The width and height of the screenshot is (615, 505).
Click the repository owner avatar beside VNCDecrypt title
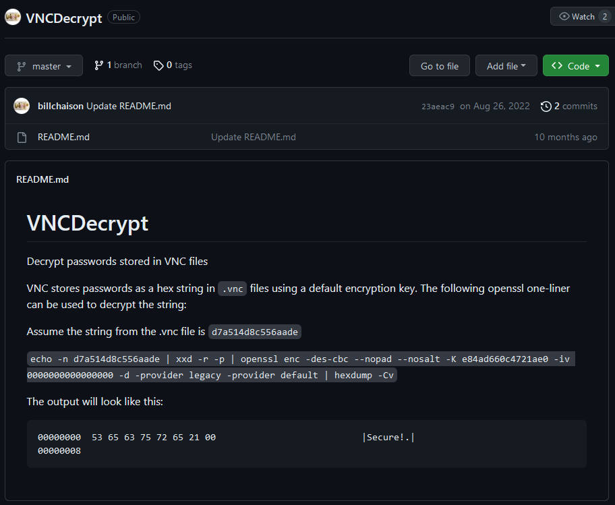point(13,17)
